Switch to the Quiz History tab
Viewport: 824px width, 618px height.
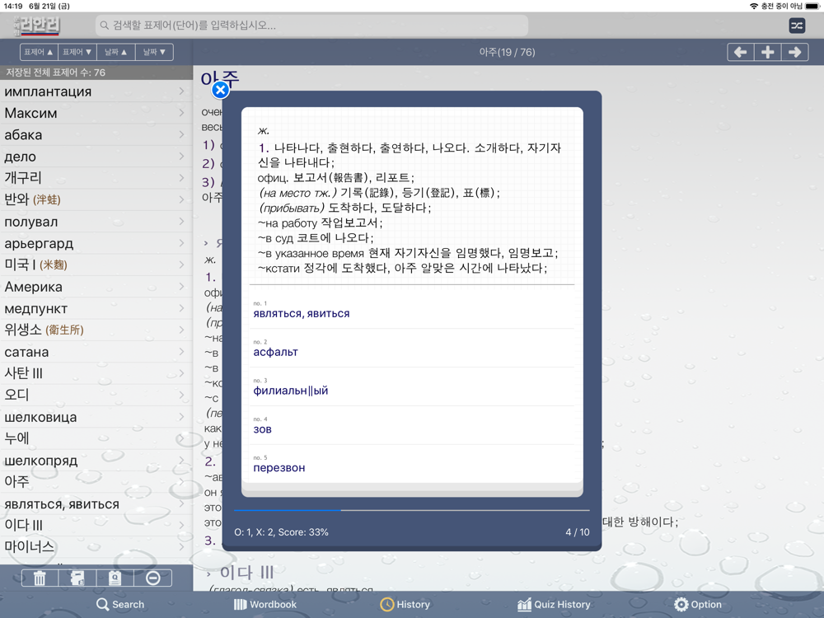[x=554, y=604]
